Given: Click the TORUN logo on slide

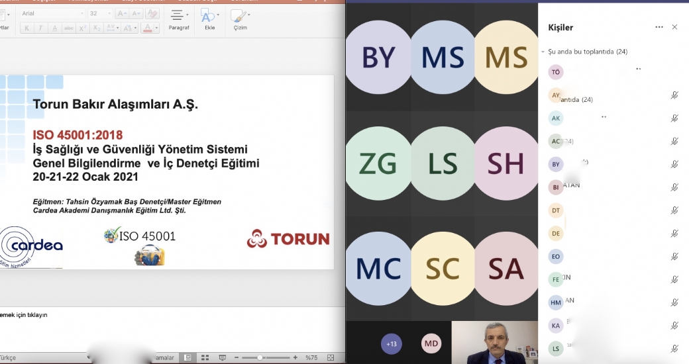Looking at the screenshot, I should [288, 238].
